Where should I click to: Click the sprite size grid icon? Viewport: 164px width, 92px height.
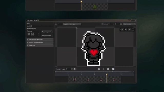coord(28,34)
